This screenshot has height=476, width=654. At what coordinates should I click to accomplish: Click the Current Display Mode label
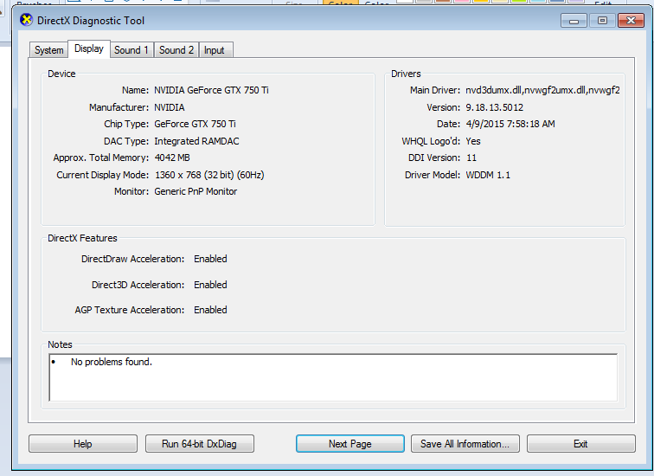pyautogui.click(x=102, y=175)
